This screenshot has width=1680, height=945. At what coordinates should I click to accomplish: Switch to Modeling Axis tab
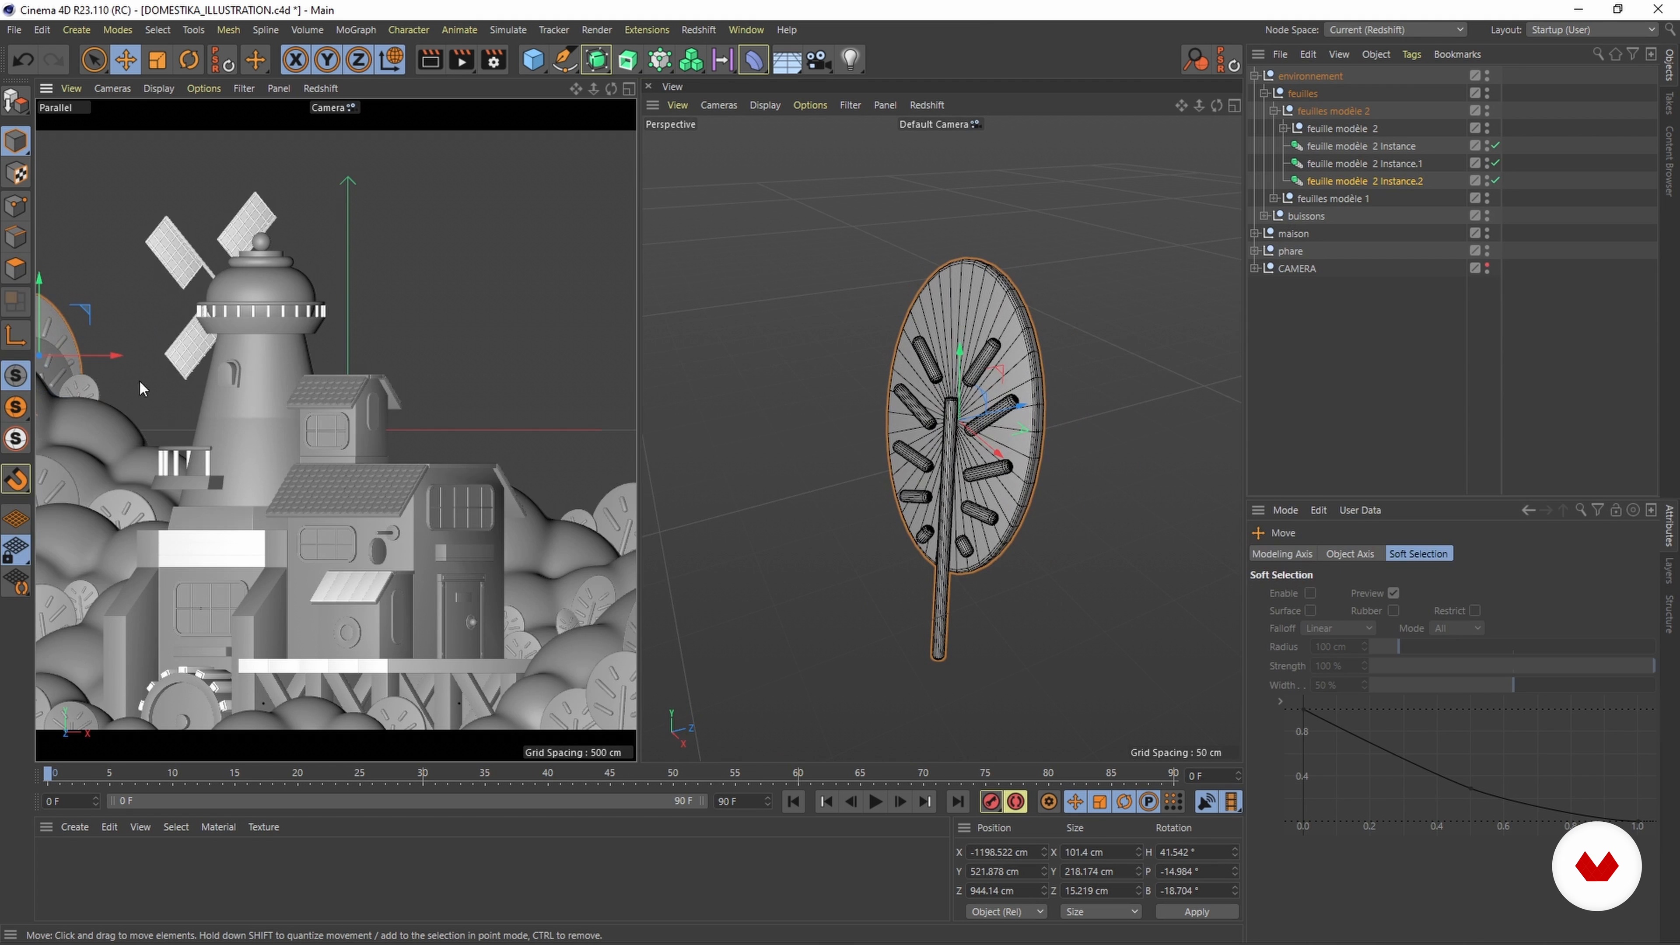click(1281, 554)
